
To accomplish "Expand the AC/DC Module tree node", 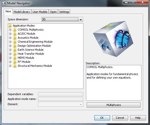I will click(x=10, y=34).
